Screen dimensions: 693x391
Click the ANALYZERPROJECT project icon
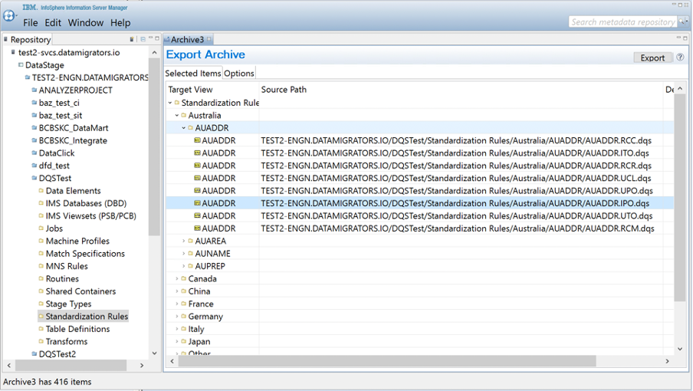34,90
